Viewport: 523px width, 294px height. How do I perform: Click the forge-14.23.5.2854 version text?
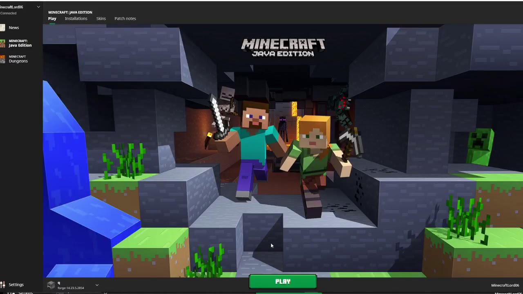point(71,288)
